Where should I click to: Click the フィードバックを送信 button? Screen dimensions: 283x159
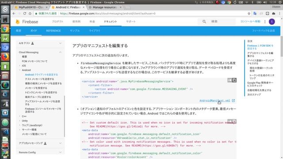point(264,30)
